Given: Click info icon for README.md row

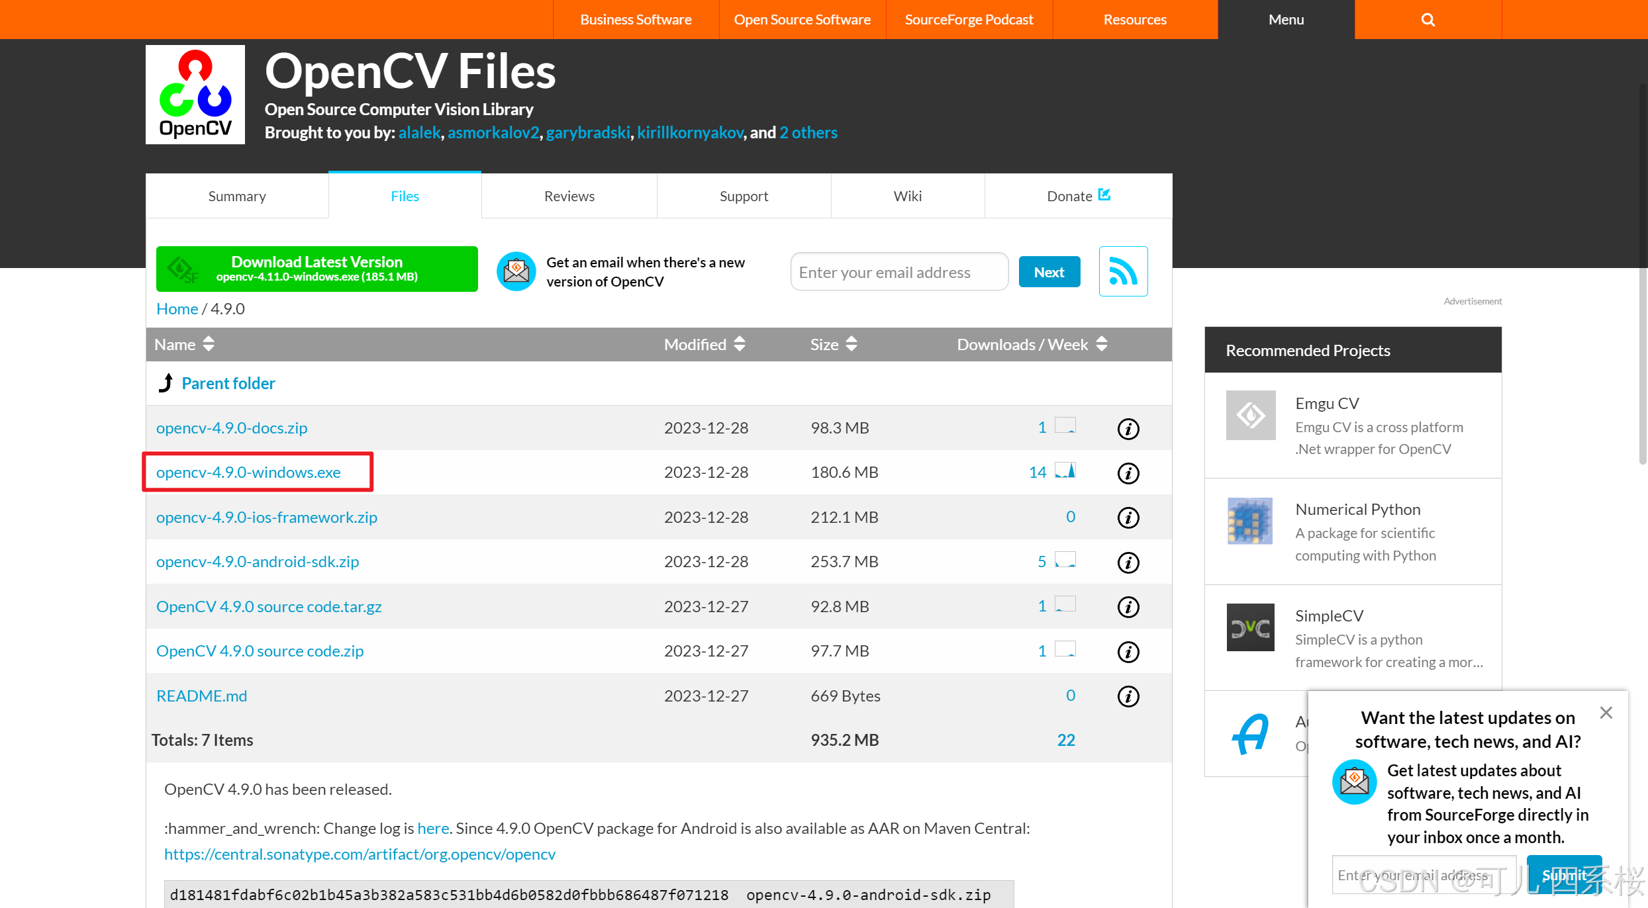Looking at the screenshot, I should point(1128,696).
